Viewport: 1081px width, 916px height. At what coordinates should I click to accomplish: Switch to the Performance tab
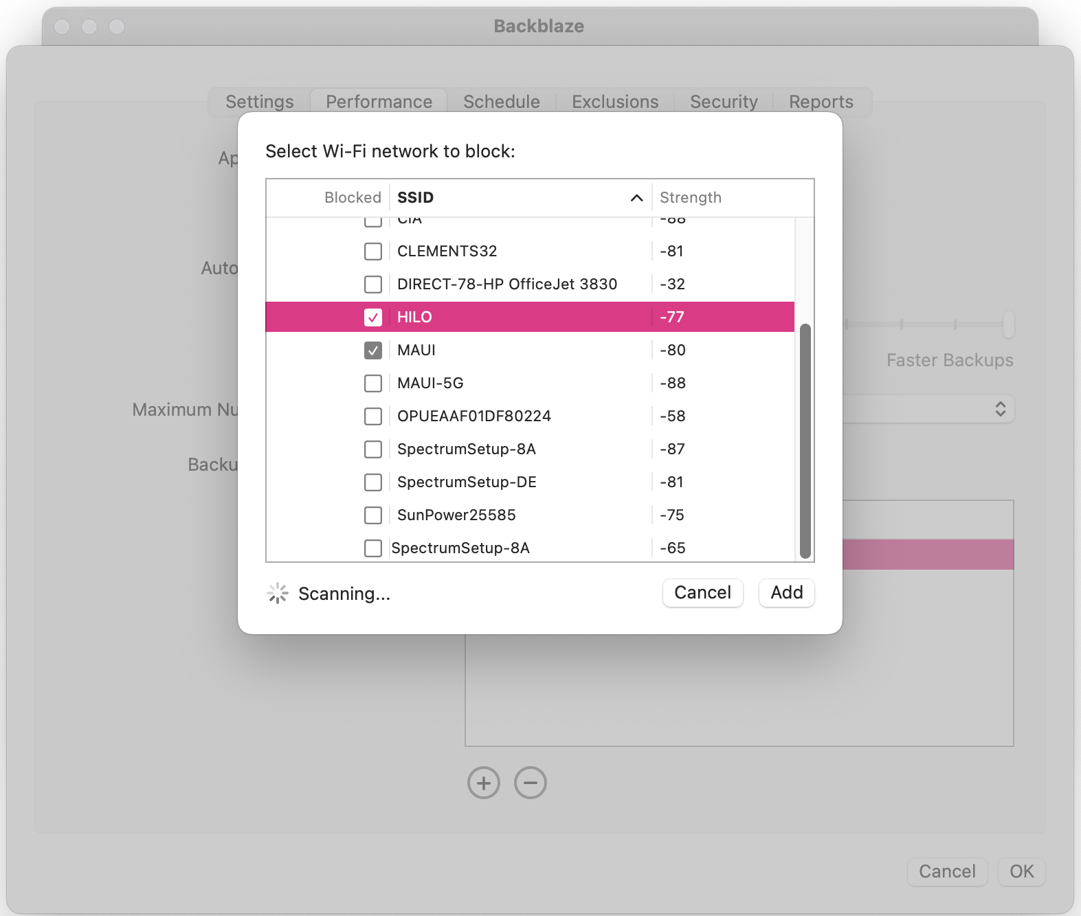(379, 102)
